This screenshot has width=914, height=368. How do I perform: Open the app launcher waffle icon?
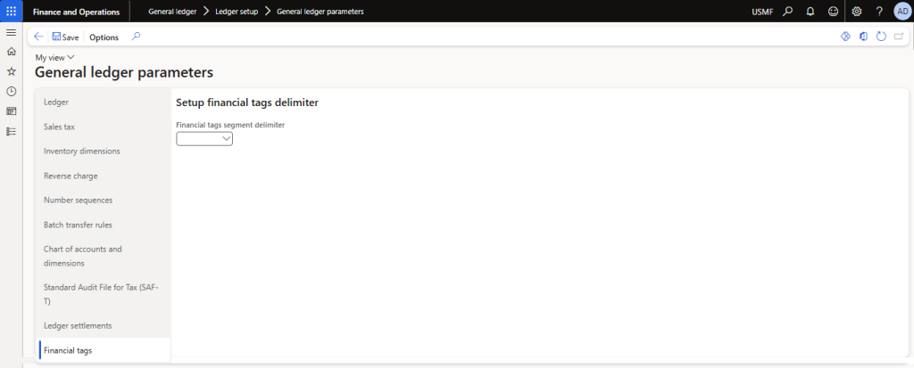pyautogui.click(x=11, y=11)
